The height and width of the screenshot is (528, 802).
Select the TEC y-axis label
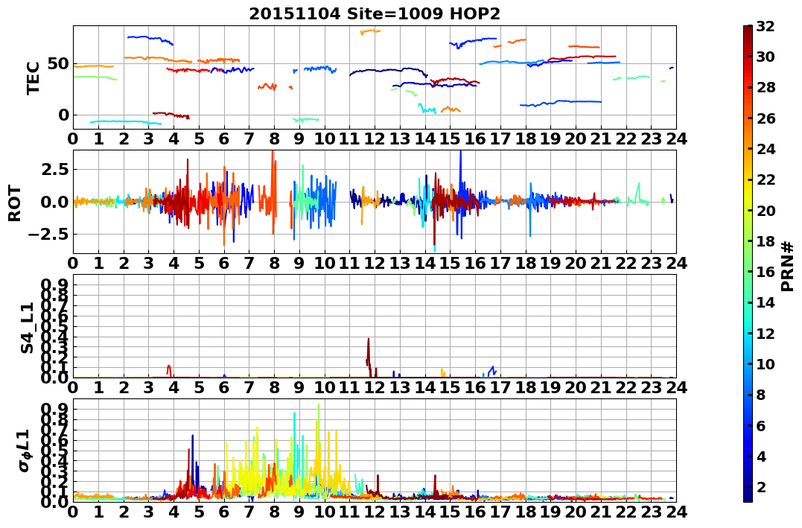pyautogui.click(x=34, y=77)
